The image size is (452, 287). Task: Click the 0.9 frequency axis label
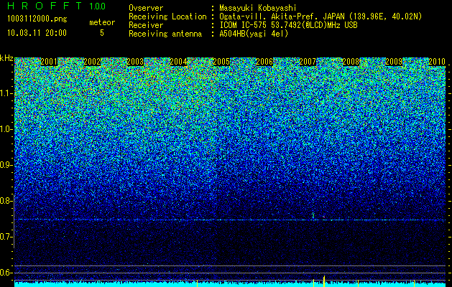(6, 165)
